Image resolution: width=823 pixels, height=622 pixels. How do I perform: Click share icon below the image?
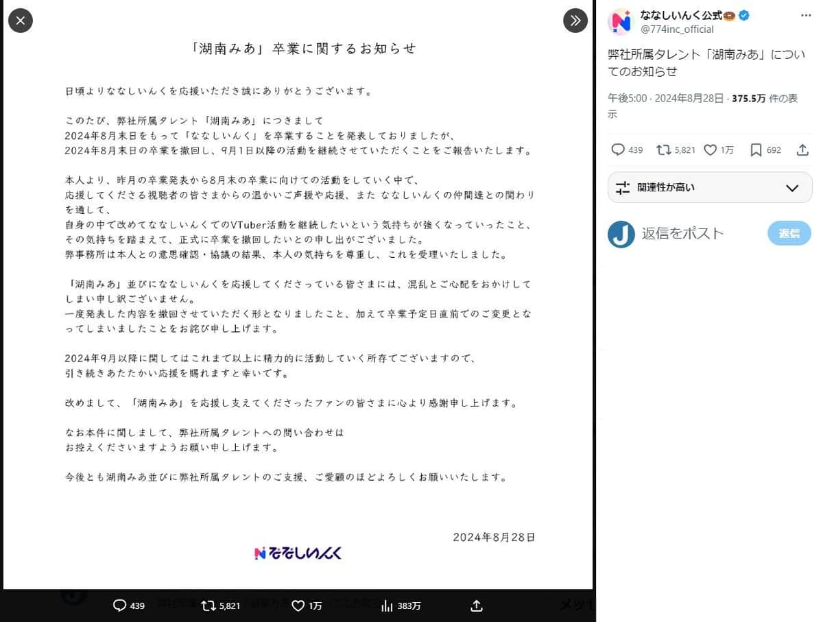click(x=477, y=606)
